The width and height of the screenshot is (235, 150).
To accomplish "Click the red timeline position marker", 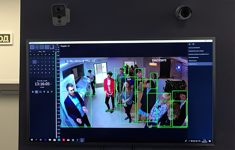I will coord(56,101).
